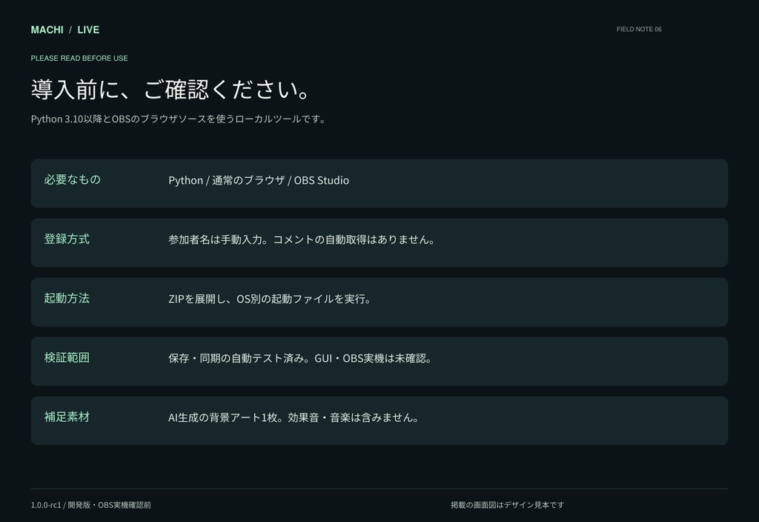
Task: Select the 登録方式 row label
Action: (x=67, y=239)
